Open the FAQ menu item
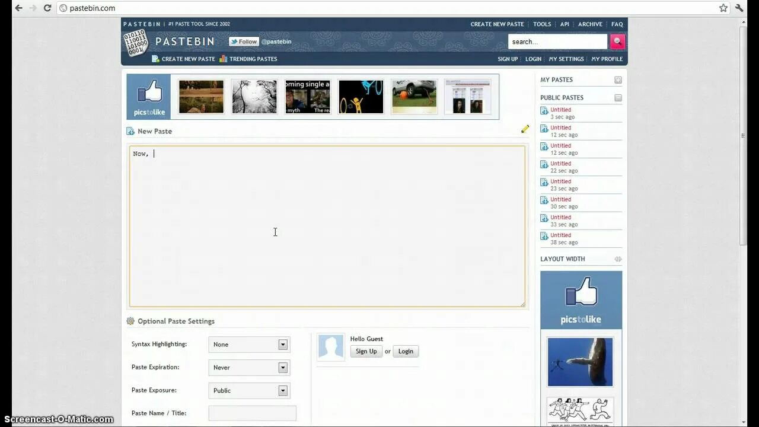This screenshot has height=427, width=759. (617, 24)
